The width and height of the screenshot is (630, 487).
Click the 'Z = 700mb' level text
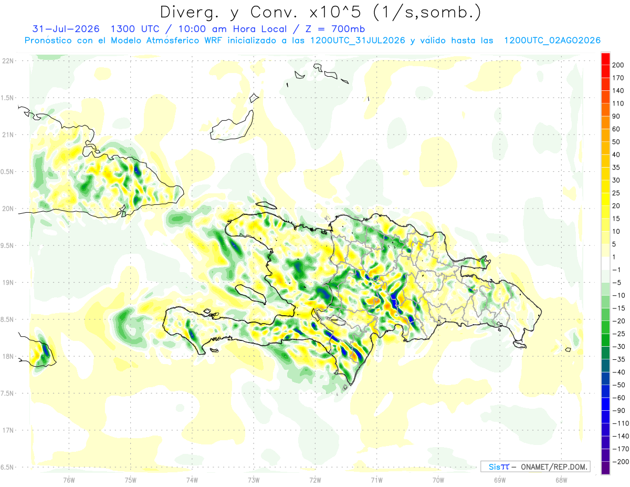tap(333, 29)
